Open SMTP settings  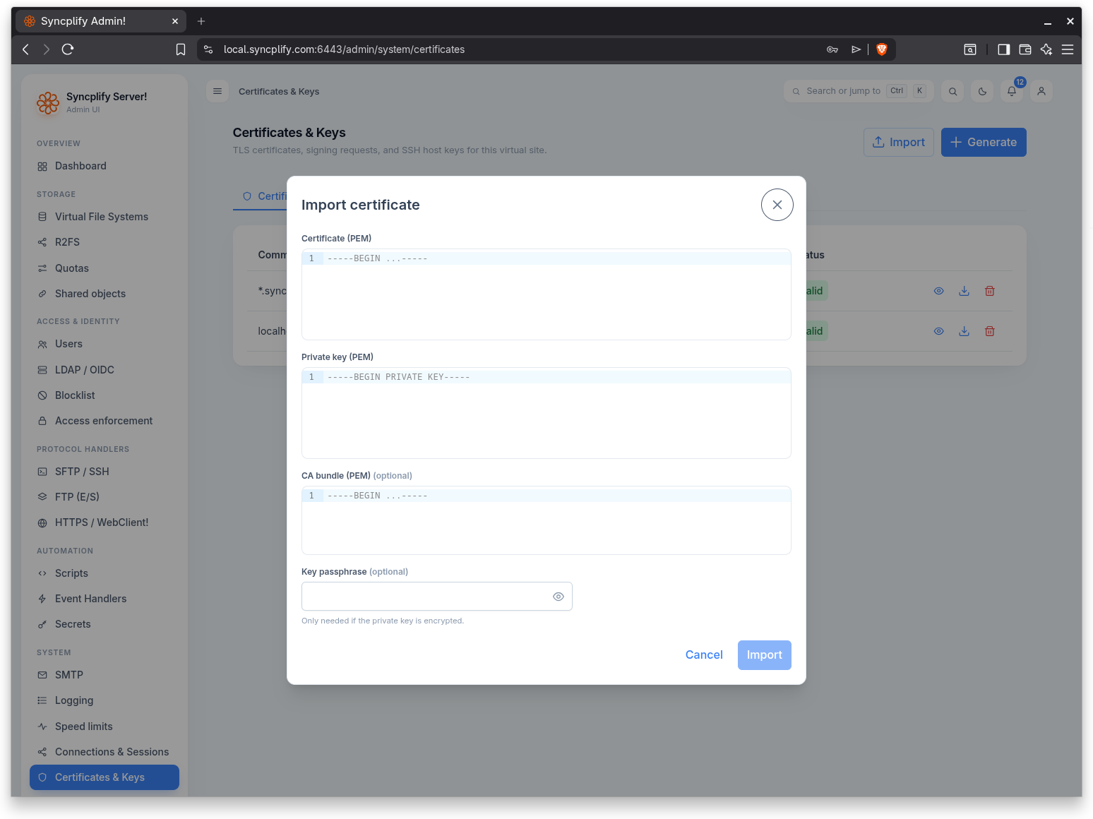104,675
